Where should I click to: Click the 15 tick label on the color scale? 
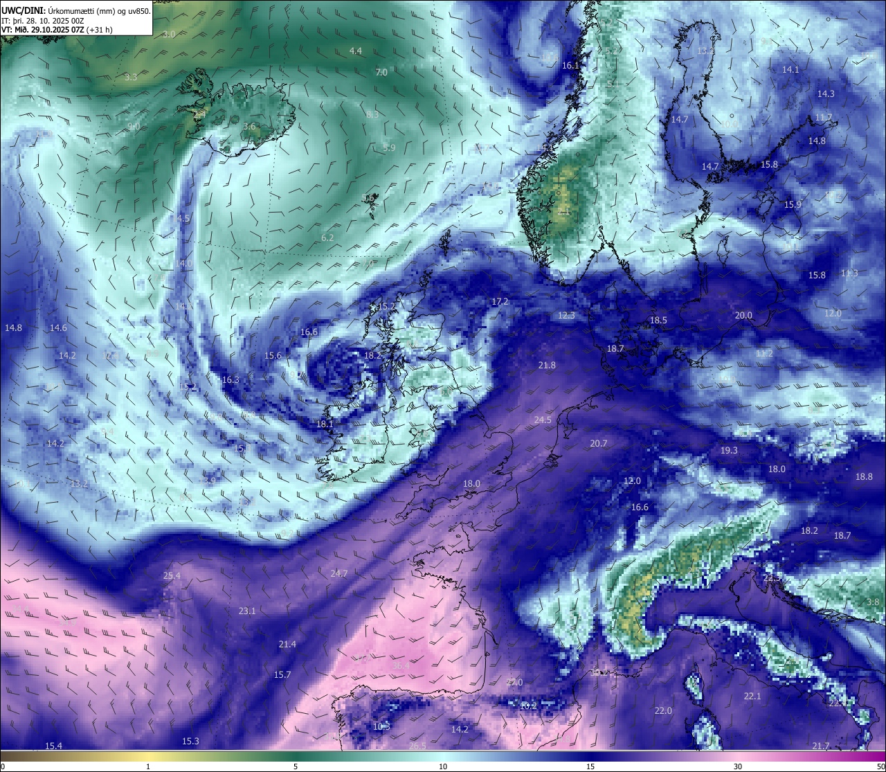click(x=590, y=766)
